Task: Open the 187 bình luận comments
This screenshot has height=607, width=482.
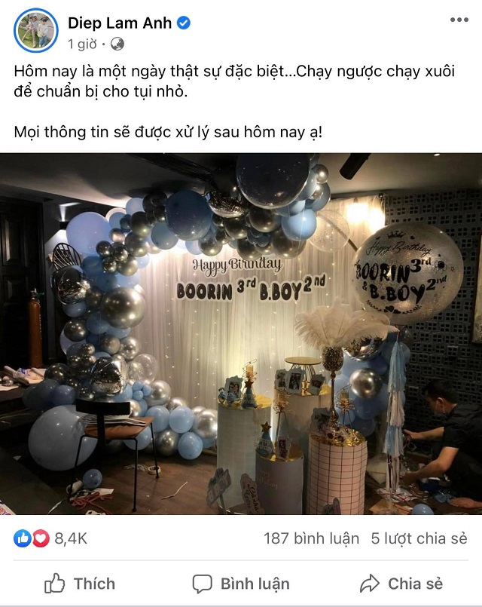Action: 312,538
